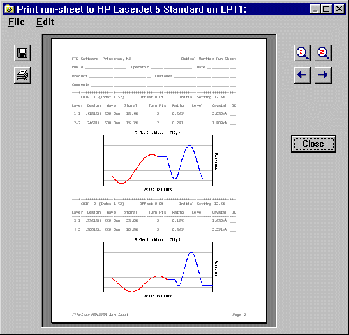The height and width of the screenshot is (335, 349).
Task: Click the Run # blank line on sheet
Action: pos(105,68)
